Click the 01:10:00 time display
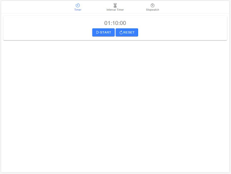The width and height of the screenshot is (231, 174). [115, 23]
